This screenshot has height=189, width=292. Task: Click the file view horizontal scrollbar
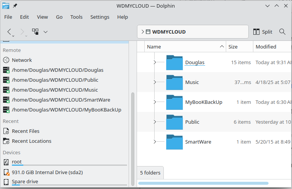click(x=203, y=183)
